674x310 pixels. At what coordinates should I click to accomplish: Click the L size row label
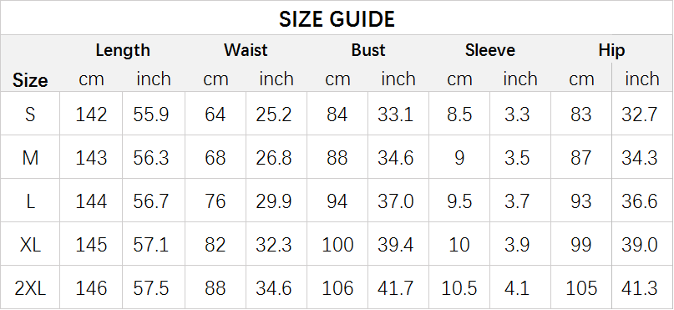(x=30, y=201)
